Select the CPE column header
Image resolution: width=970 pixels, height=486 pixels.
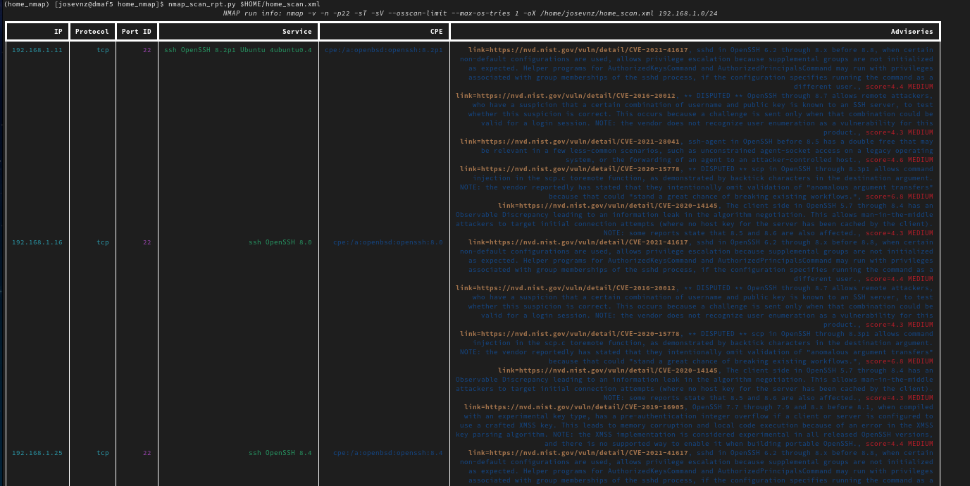(x=436, y=32)
